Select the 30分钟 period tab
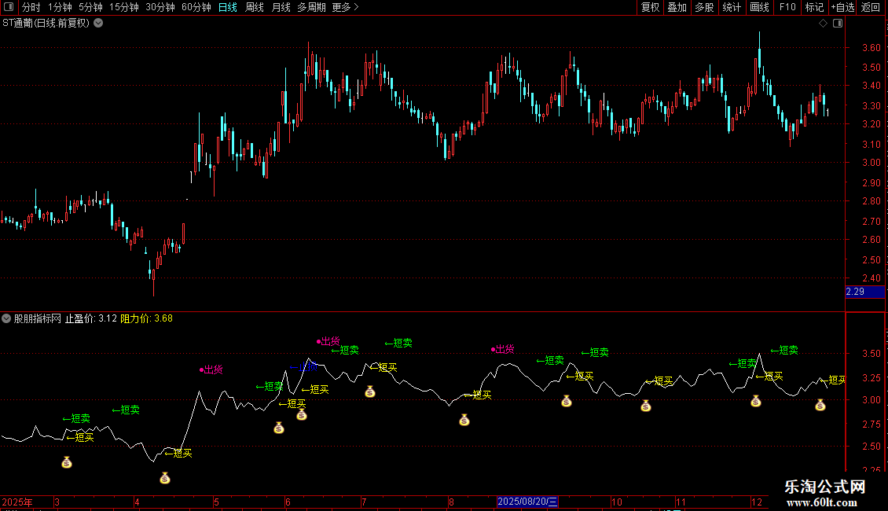This screenshot has height=511, width=888. [x=160, y=7]
